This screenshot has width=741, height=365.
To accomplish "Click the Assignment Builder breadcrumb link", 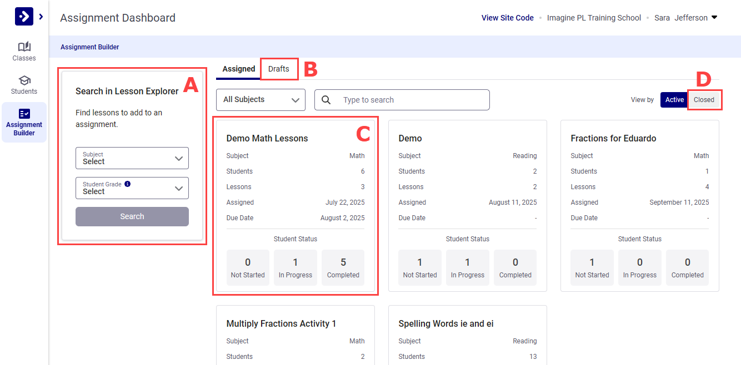I will (x=90, y=47).
